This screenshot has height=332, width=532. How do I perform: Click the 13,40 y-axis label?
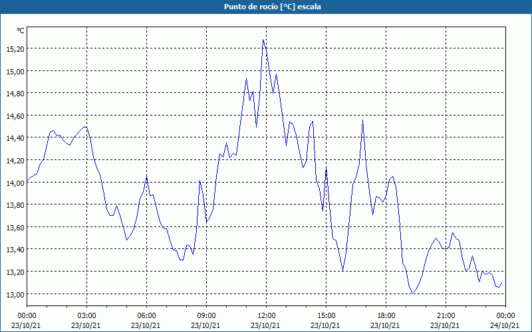pos(15,250)
